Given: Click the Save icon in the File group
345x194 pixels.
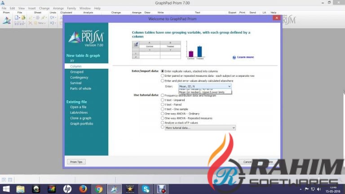Looking at the screenshot, I should (16, 23).
